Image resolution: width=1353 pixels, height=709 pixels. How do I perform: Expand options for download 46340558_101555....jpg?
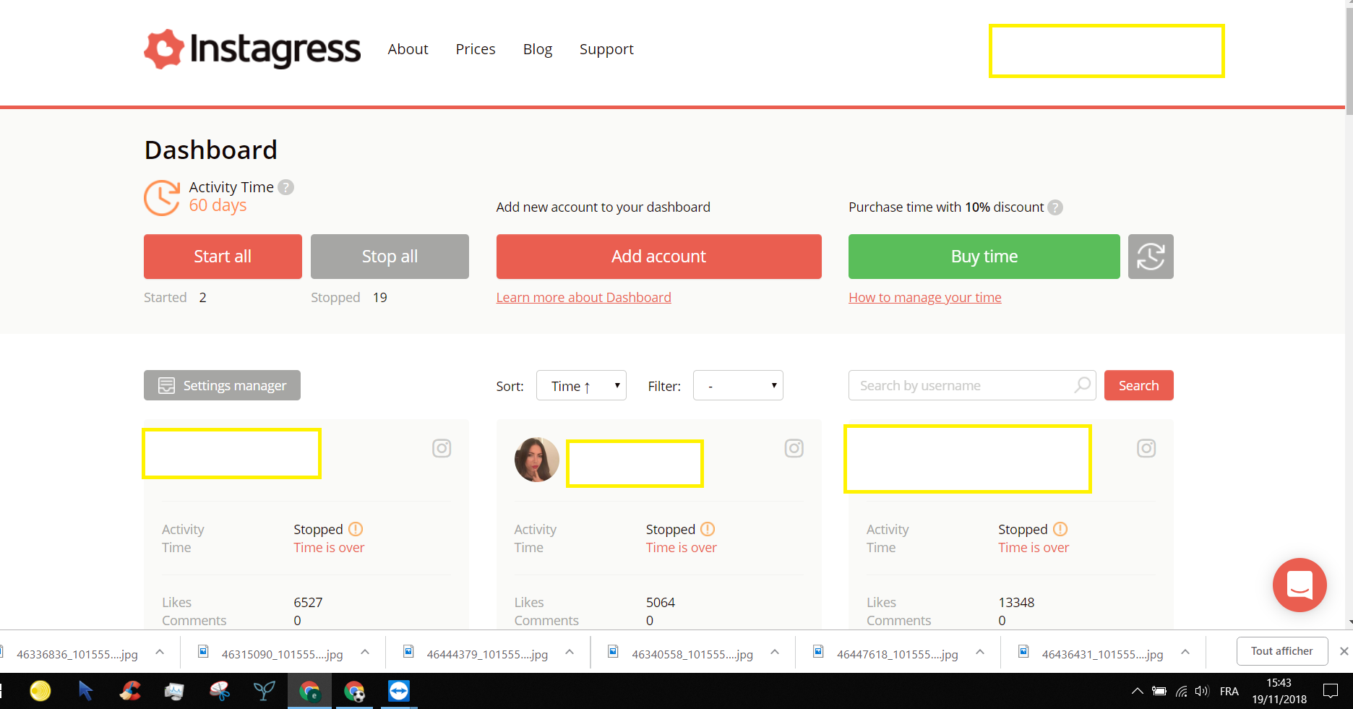tap(775, 653)
